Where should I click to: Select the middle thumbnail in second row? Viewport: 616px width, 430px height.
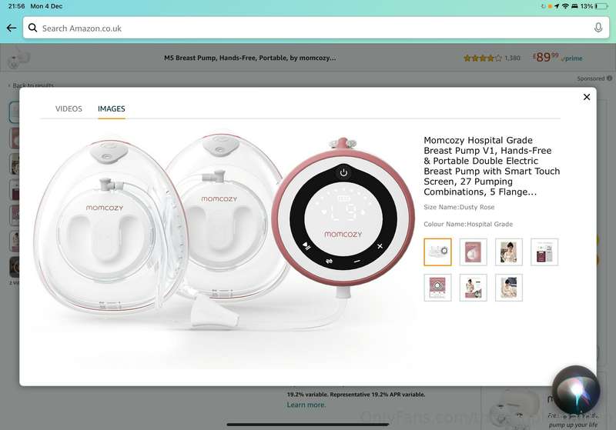473,288
